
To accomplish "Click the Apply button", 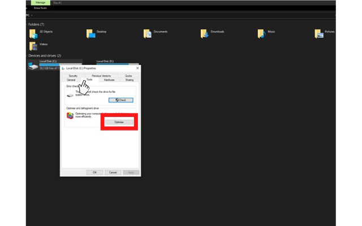I will pos(131,172).
